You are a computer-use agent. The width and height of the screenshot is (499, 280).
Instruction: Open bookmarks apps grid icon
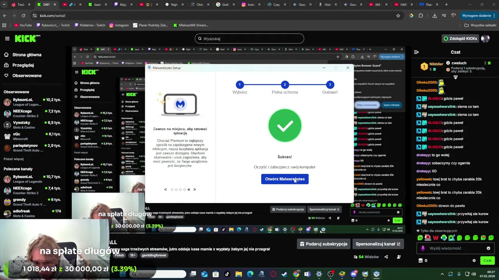(x=4, y=25)
